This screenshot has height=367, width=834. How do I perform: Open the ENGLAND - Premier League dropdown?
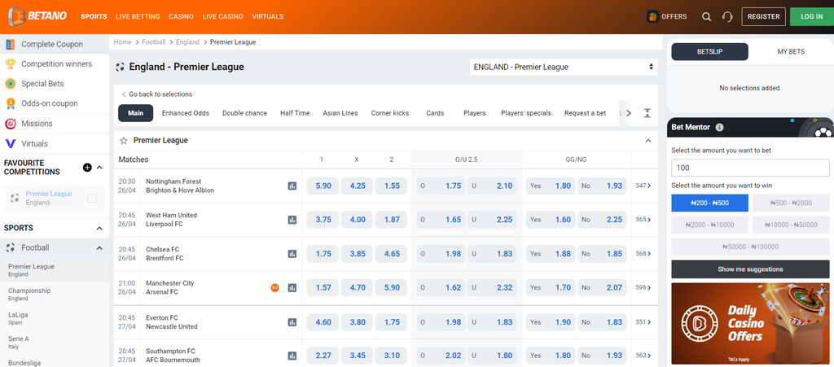click(x=564, y=67)
